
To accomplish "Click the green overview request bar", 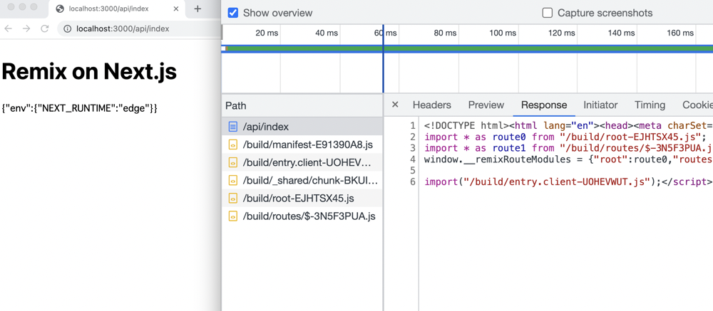I will 470,48.
